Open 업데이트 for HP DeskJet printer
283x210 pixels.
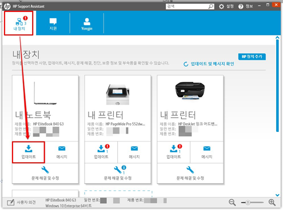point(174,152)
